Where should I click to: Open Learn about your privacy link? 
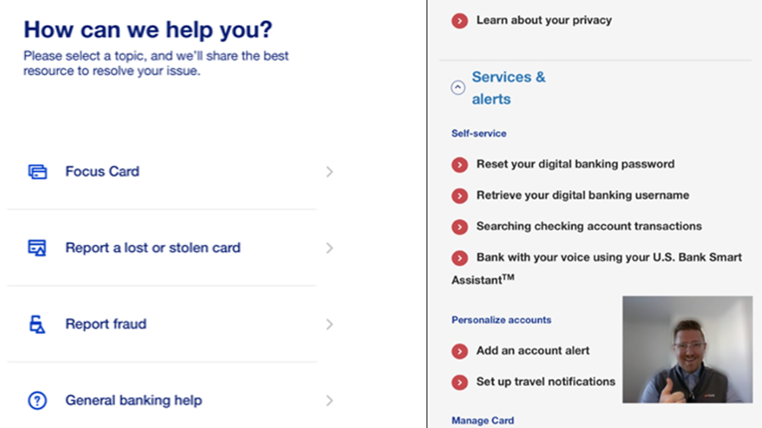(x=544, y=20)
